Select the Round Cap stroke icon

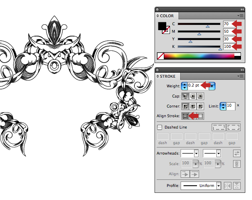193,96
